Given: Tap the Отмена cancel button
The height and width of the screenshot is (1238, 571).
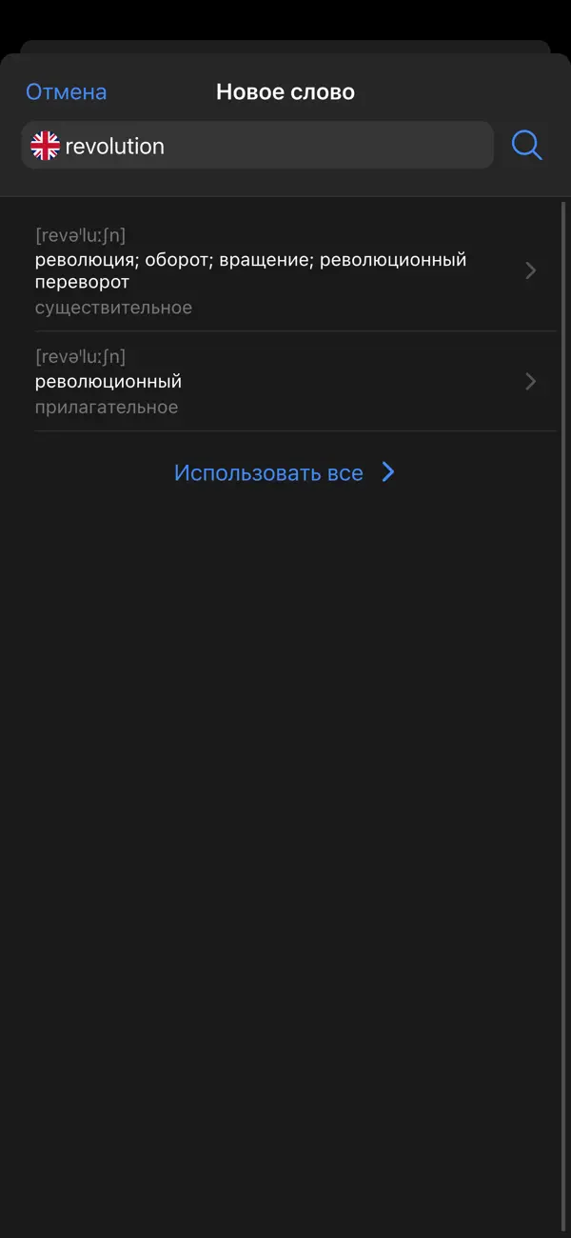Looking at the screenshot, I should tap(66, 92).
